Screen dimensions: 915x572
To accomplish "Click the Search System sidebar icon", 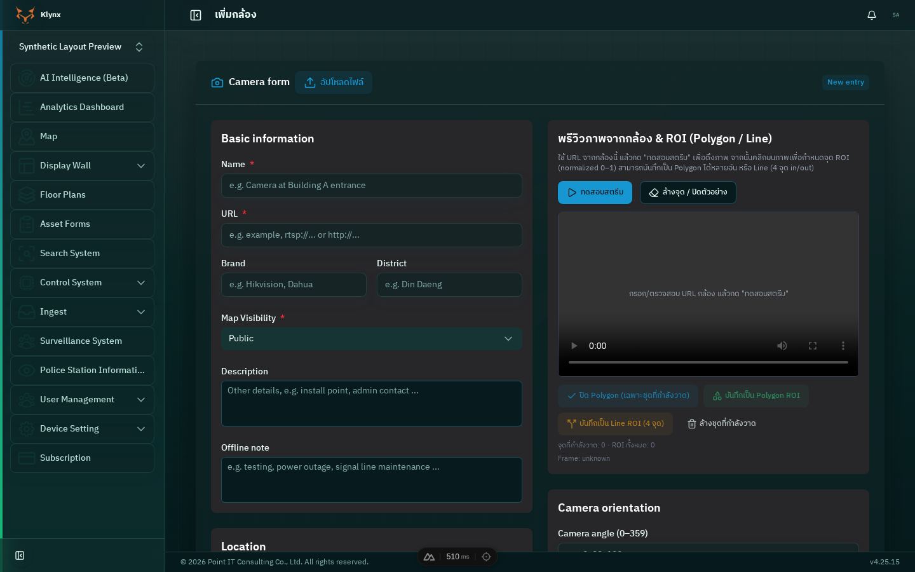I will [26, 254].
